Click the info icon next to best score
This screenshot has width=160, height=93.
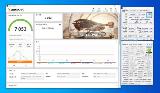pyautogui.click(x=30, y=44)
